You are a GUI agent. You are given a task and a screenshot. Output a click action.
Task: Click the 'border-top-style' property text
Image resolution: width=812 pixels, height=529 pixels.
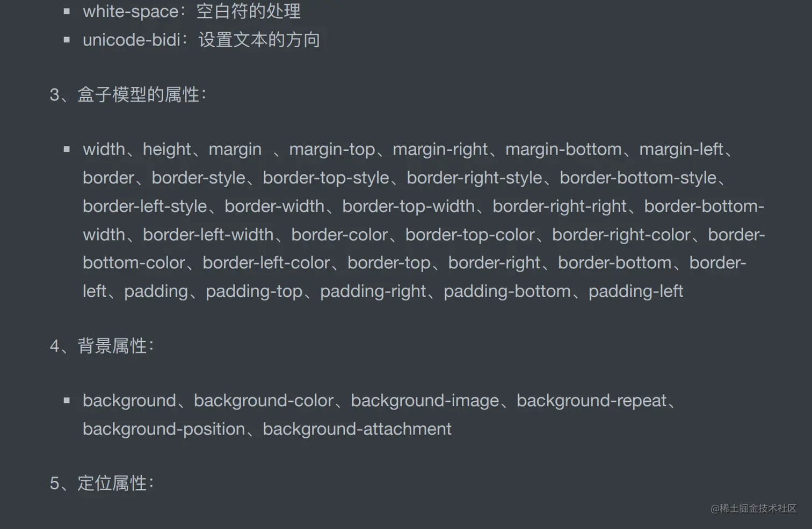tap(325, 178)
